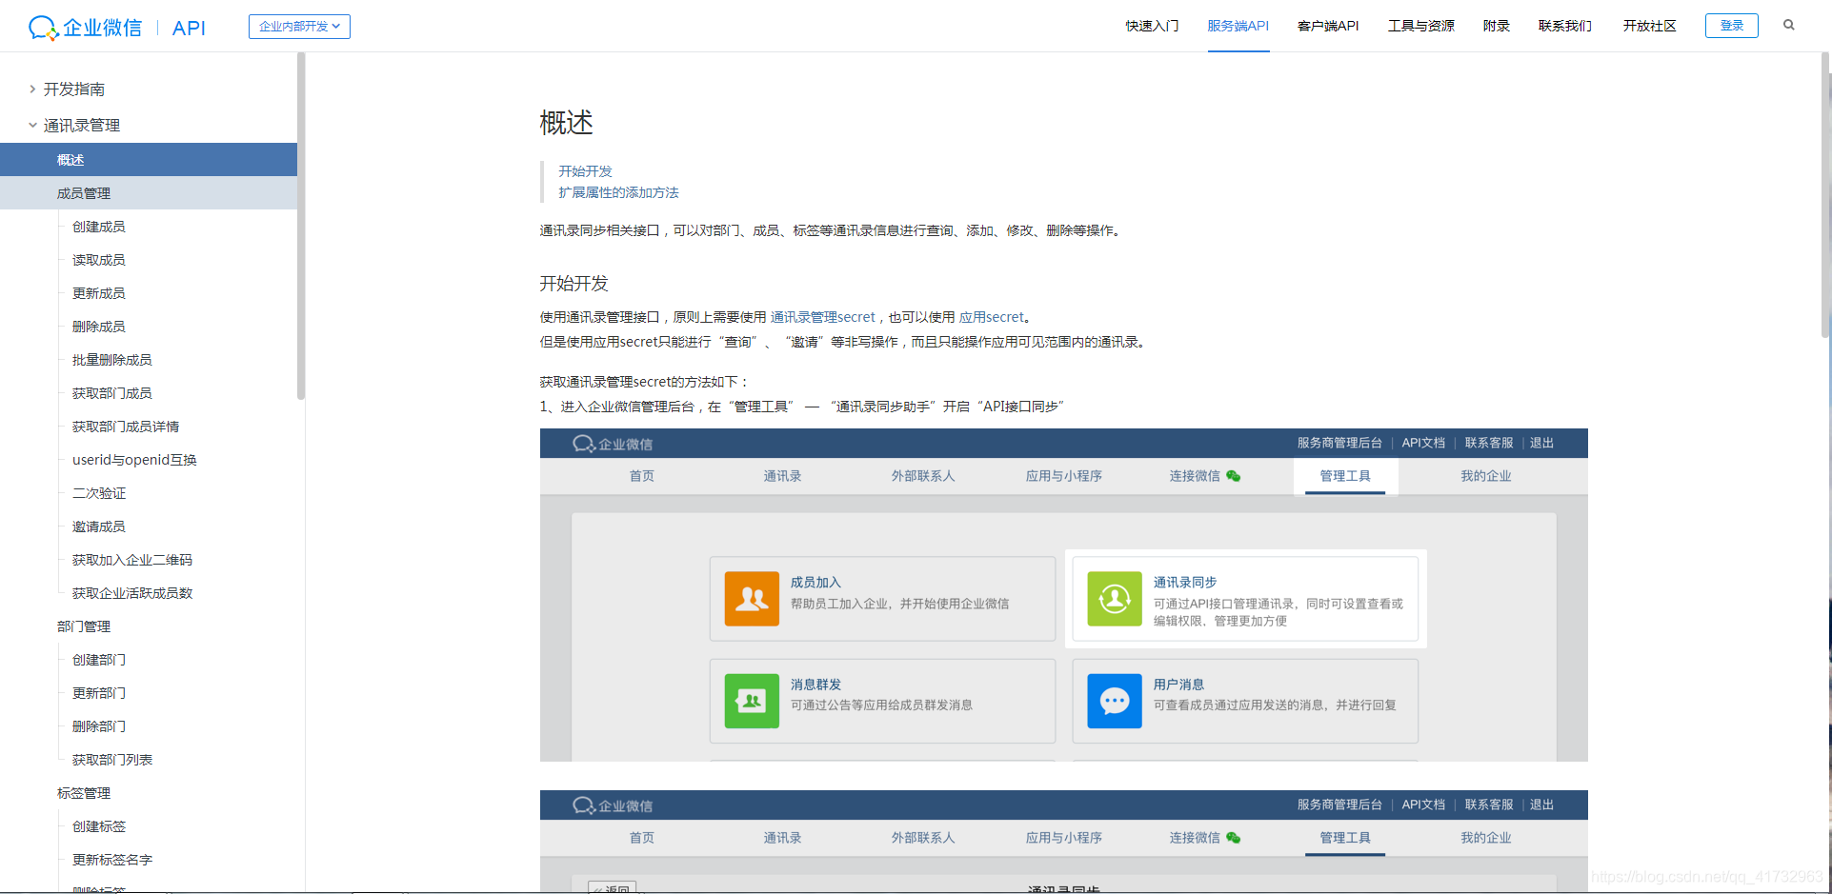Click the 管理工具 tab in first screenshot
The height and width of the screenshot is (894, 1832).
tap(1344, 476)
